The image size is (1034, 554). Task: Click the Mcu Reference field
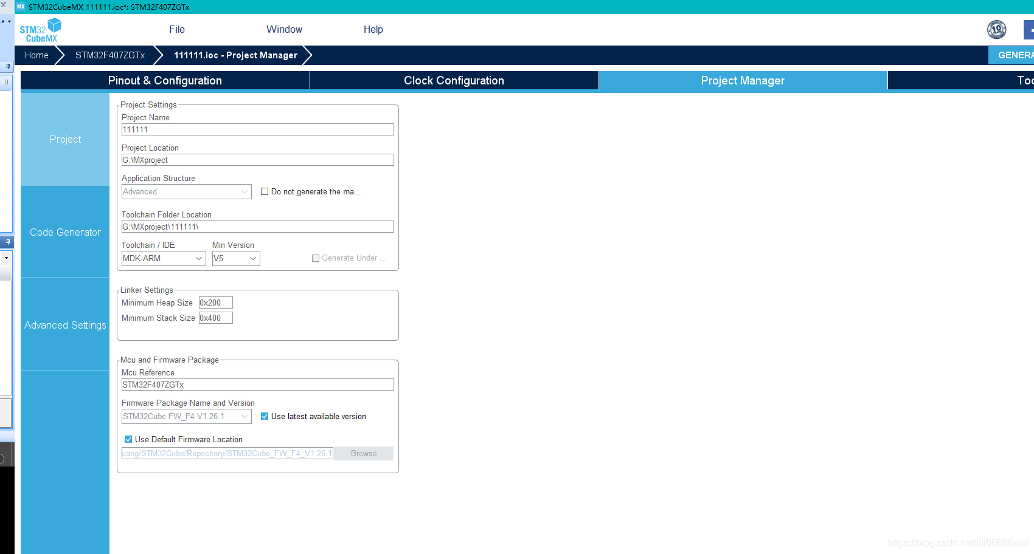point(258,385)
